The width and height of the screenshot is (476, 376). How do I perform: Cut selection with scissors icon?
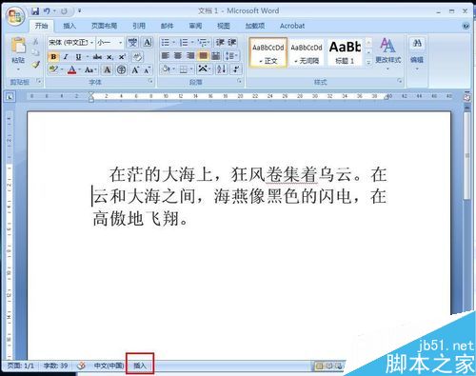coord(35,41)
